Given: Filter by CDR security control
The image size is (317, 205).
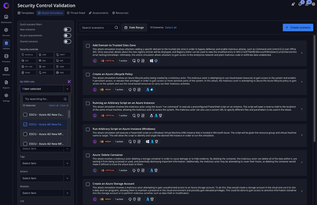Looking at the screenshot, I should click(x=46, y=55).
